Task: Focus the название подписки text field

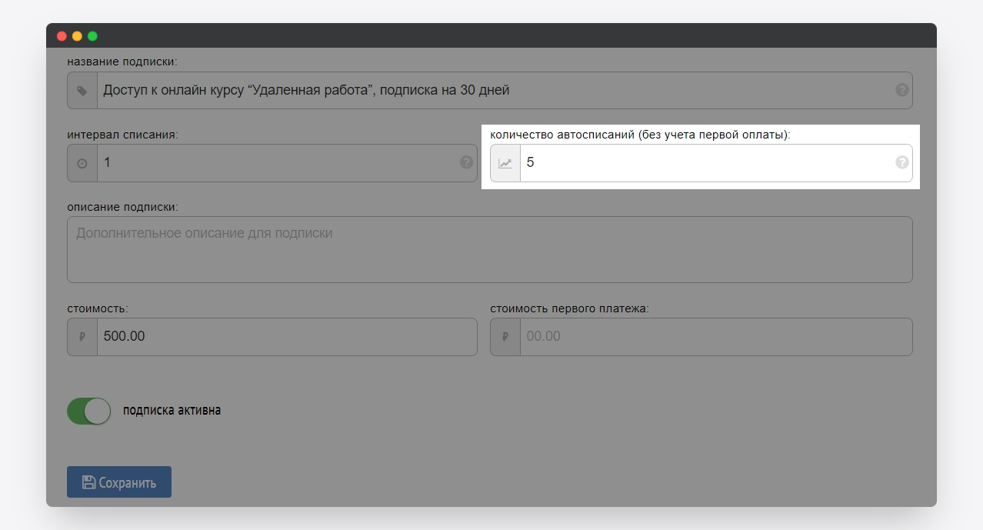Action: [492, 91]
